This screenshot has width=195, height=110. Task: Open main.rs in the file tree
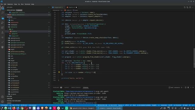14,31
